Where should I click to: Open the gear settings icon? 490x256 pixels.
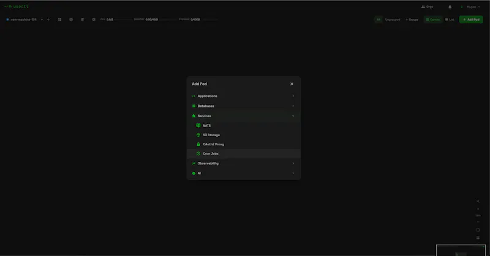tap(94, 20)
